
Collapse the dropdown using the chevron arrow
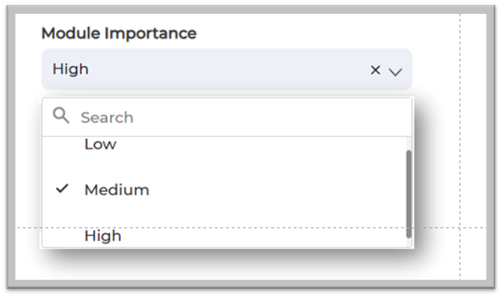(395, 72)
